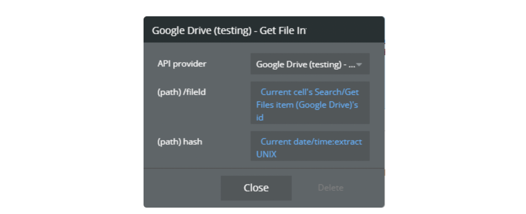Image resolution: width=526 pixels, height=214 pixels.
Task: Edit the (path) hash expression field
Action: 310,146
